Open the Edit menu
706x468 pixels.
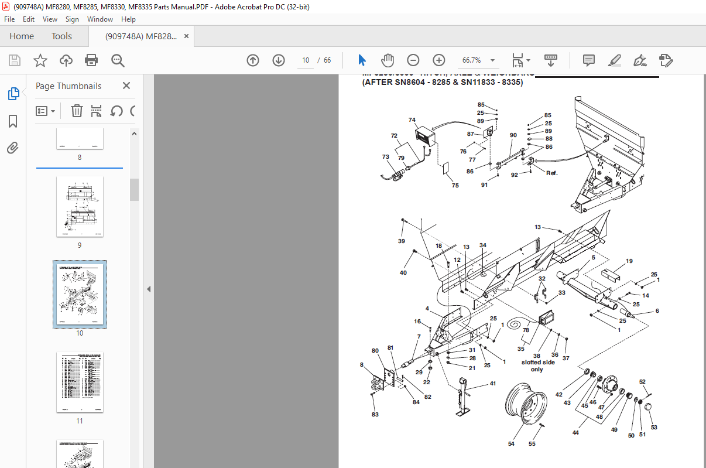[29, 19]
